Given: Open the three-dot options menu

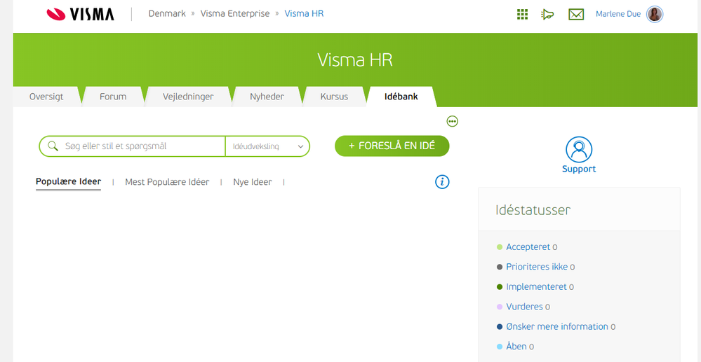Looking at the screenshot, I should [453, 121].
